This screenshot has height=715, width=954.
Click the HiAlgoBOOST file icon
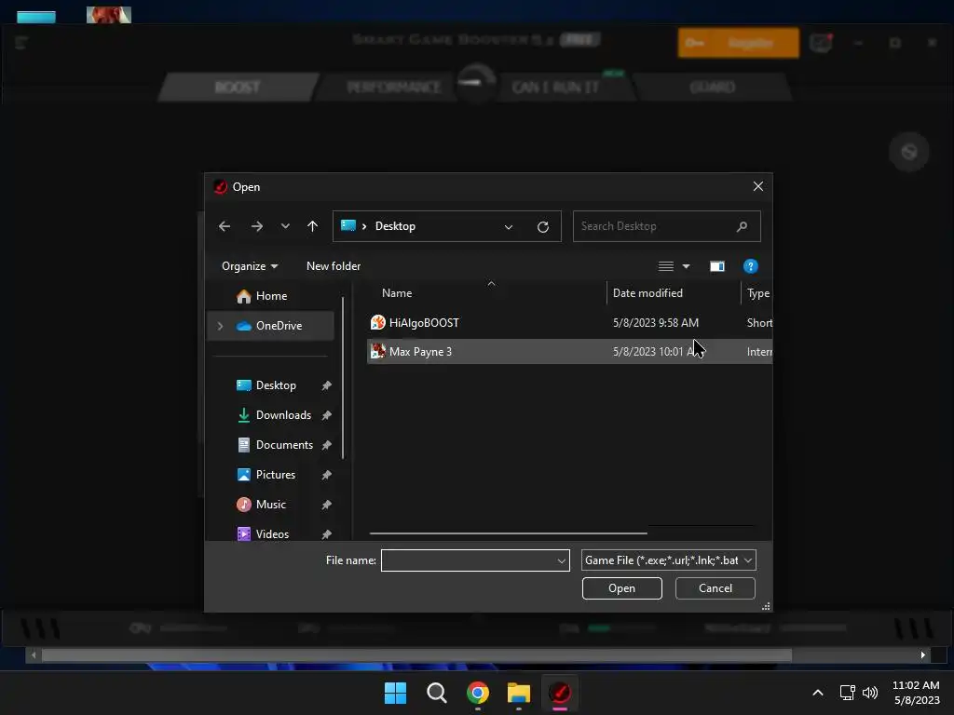point(378,322)
